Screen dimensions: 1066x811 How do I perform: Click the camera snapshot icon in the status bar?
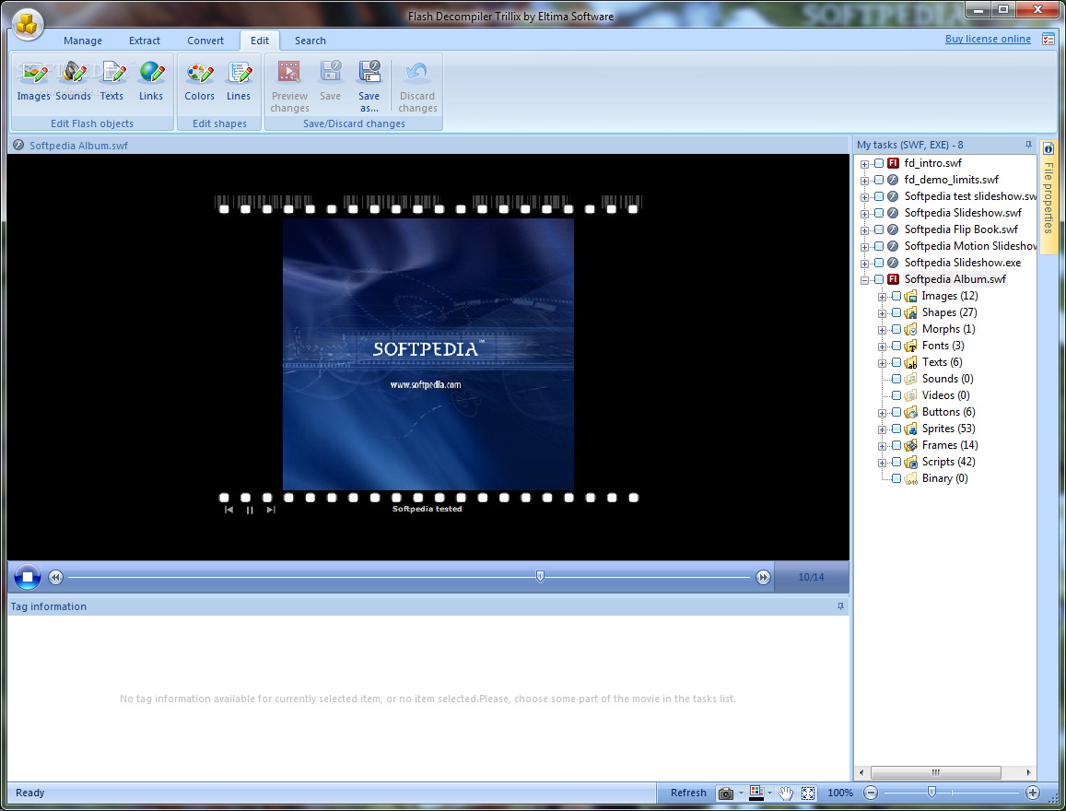click(x=726, y=793)
